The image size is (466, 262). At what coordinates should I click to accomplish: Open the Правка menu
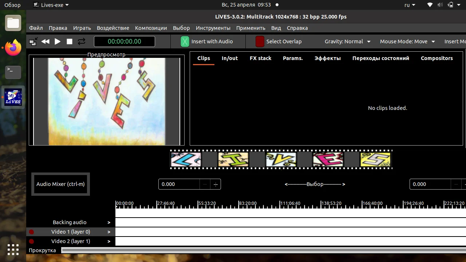coord(58,28)
